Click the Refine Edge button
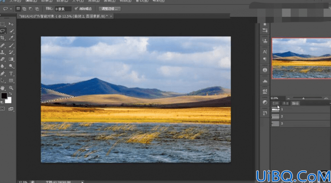The image size is (331, 183). pyautogui.click(x=109, y=9)
